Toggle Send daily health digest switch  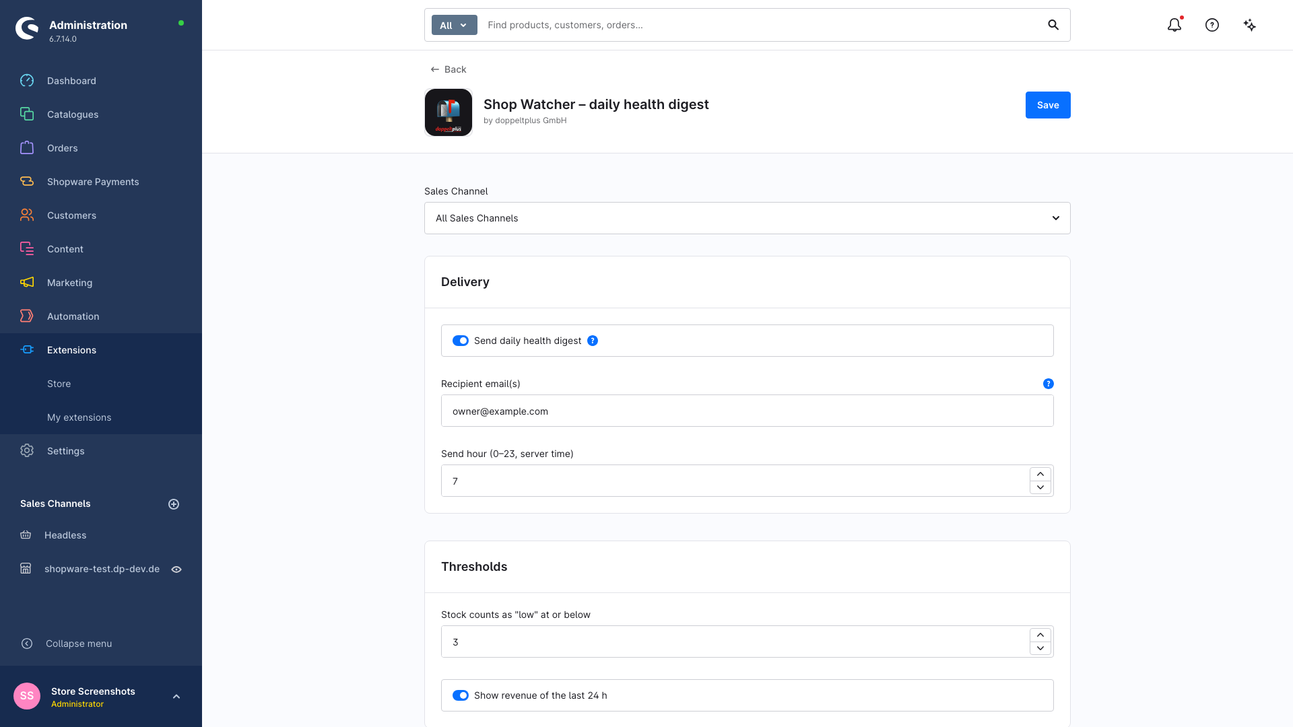(461, 341)
